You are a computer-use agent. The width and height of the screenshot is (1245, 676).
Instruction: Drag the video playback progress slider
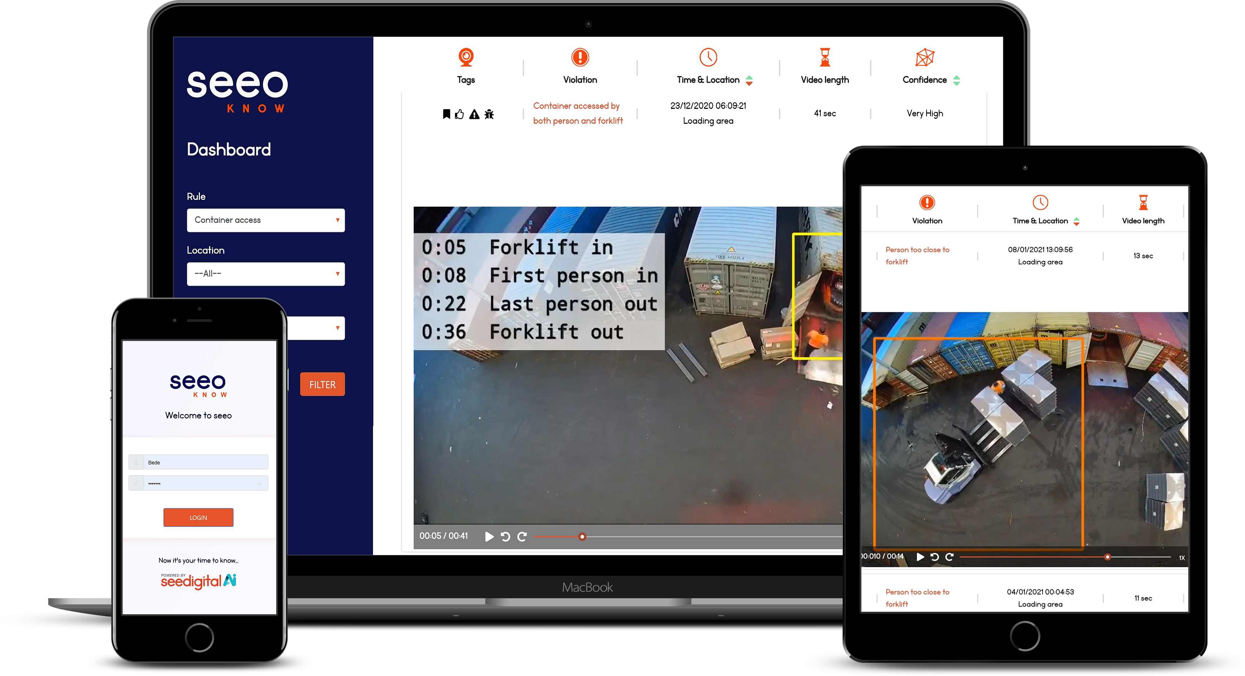[x=582, y=536]
